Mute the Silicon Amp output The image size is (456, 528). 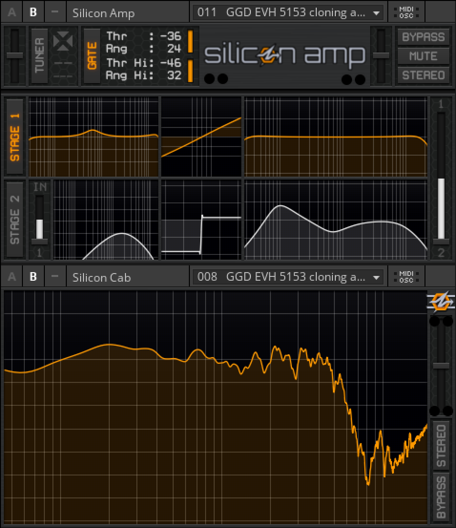pos(424,56)
